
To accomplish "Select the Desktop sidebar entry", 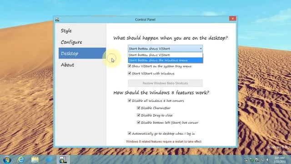I will click(x=82, y=53).
